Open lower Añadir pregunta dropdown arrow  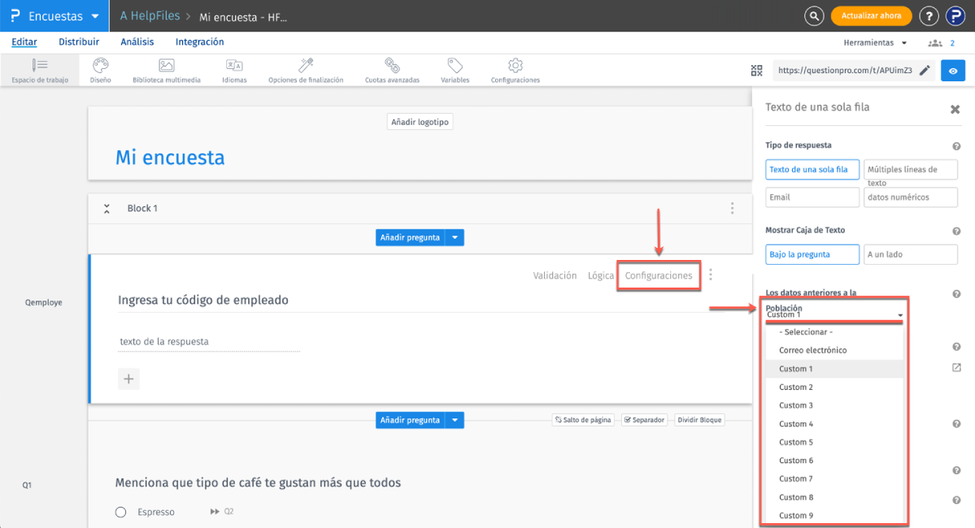[455, 420]
